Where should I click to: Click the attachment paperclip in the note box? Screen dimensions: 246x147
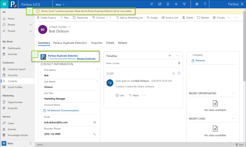179,63
